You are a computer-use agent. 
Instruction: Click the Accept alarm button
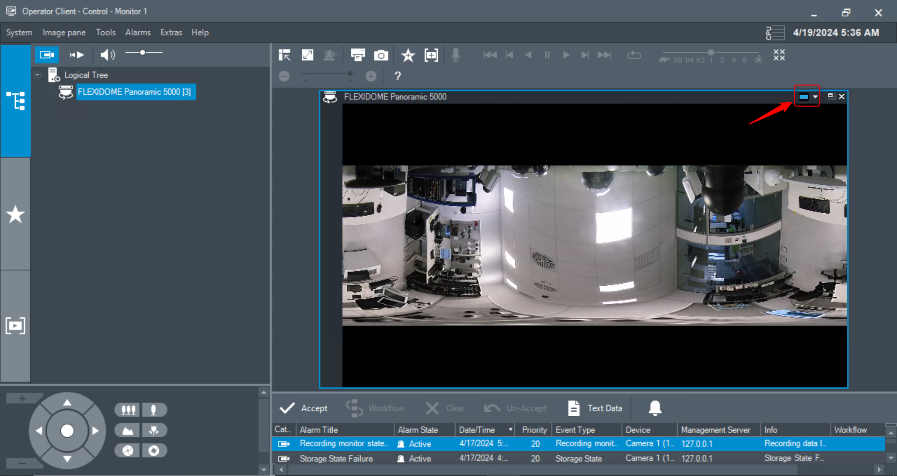coord(304,408)
